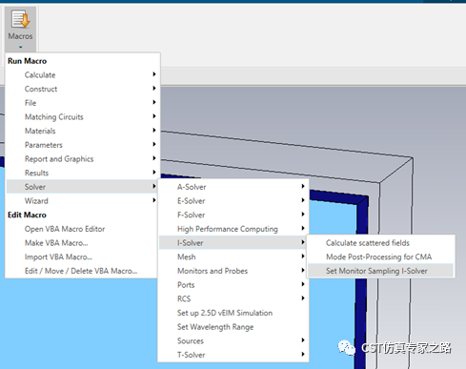Open the A-Solver submenu
Viewport: 466px width, 369px height.
tap(233, 187)
